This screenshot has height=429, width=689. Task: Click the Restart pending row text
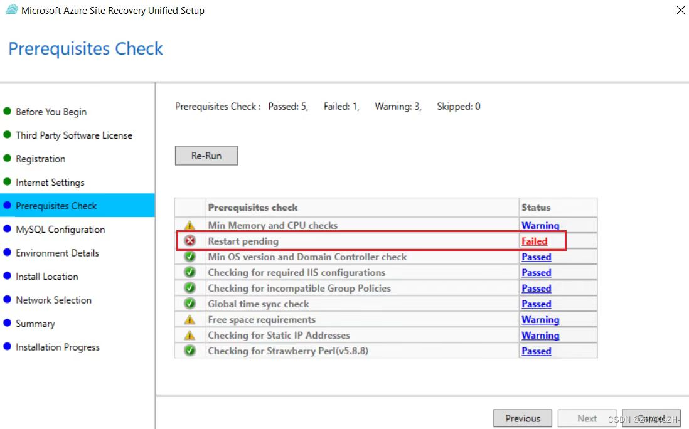point(243,241)
